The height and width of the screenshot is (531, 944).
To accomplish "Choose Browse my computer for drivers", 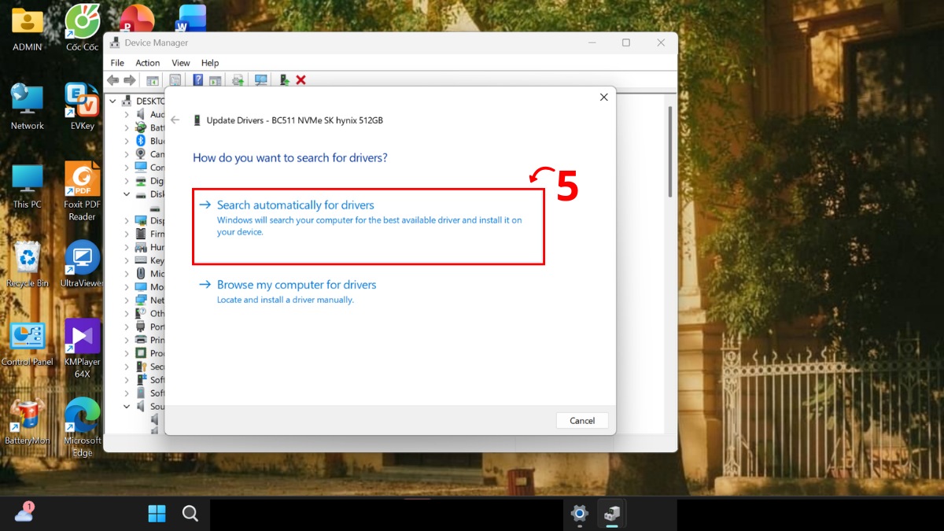I will pyautogui.click(x=288, y=291).
